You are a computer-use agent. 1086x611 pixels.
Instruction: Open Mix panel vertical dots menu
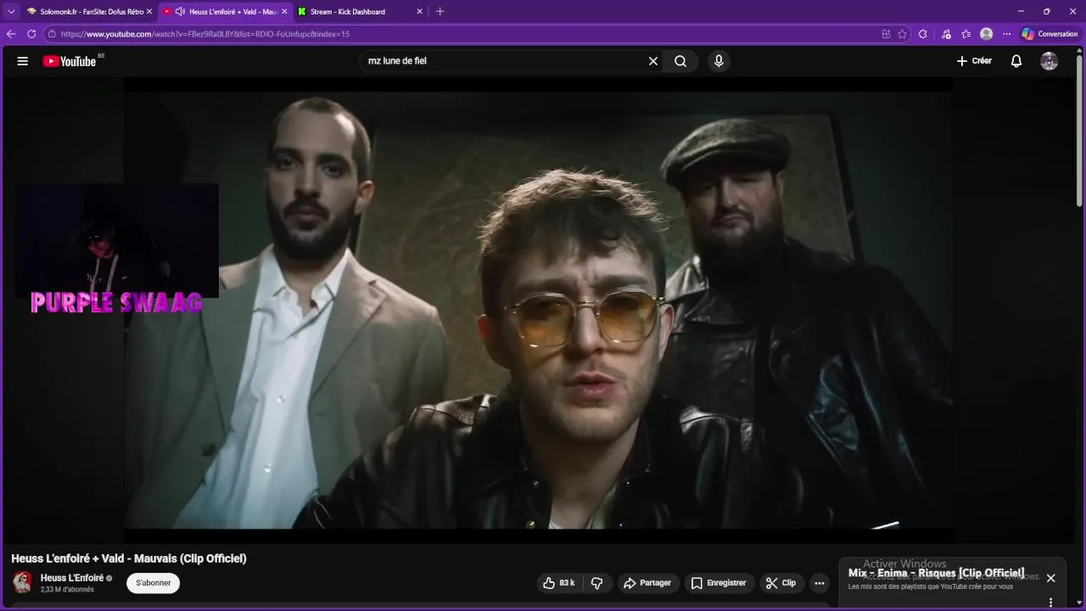tap(1050, 603)
